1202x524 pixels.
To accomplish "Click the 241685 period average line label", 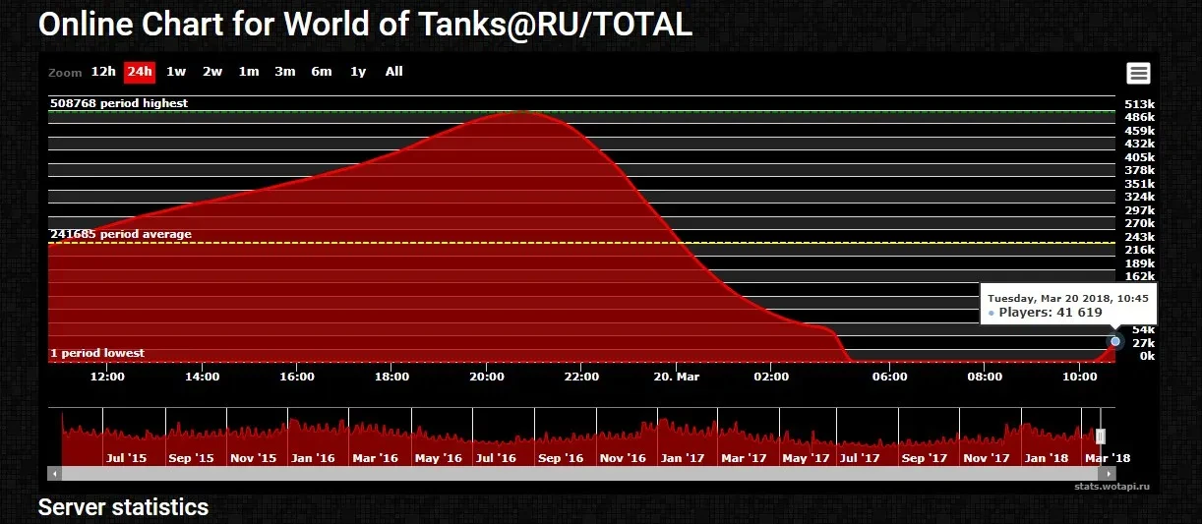I will 121,235.
